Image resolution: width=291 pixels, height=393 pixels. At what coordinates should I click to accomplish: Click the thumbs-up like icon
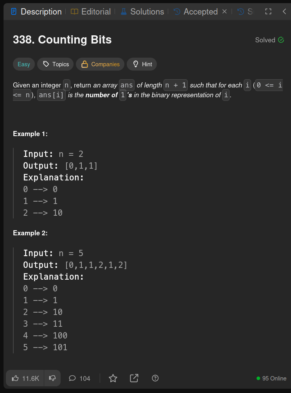[x=15, y=378]
